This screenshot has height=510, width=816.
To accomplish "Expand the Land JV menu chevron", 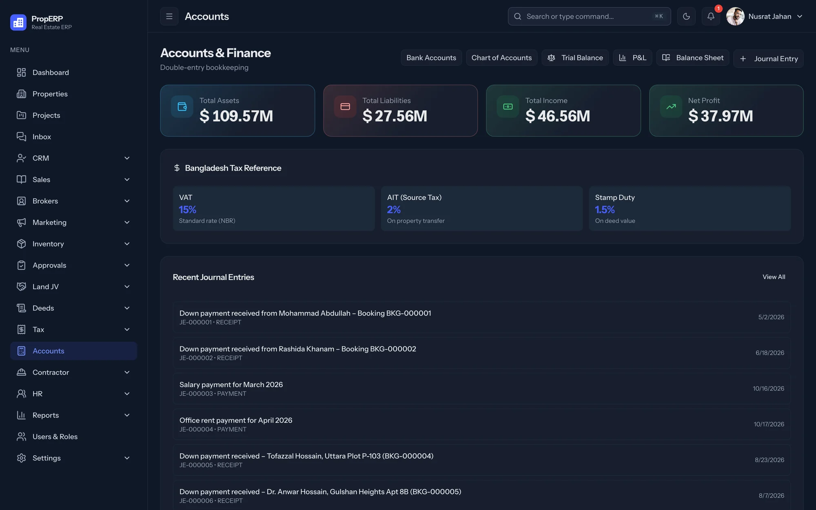I will pyautogui.click(x=127, y=287).
